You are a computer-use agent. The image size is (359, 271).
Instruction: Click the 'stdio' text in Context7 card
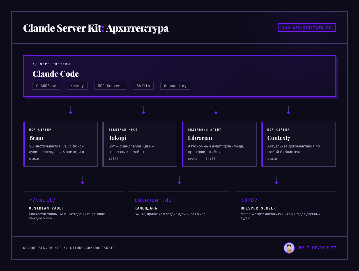tap(272, 159)
